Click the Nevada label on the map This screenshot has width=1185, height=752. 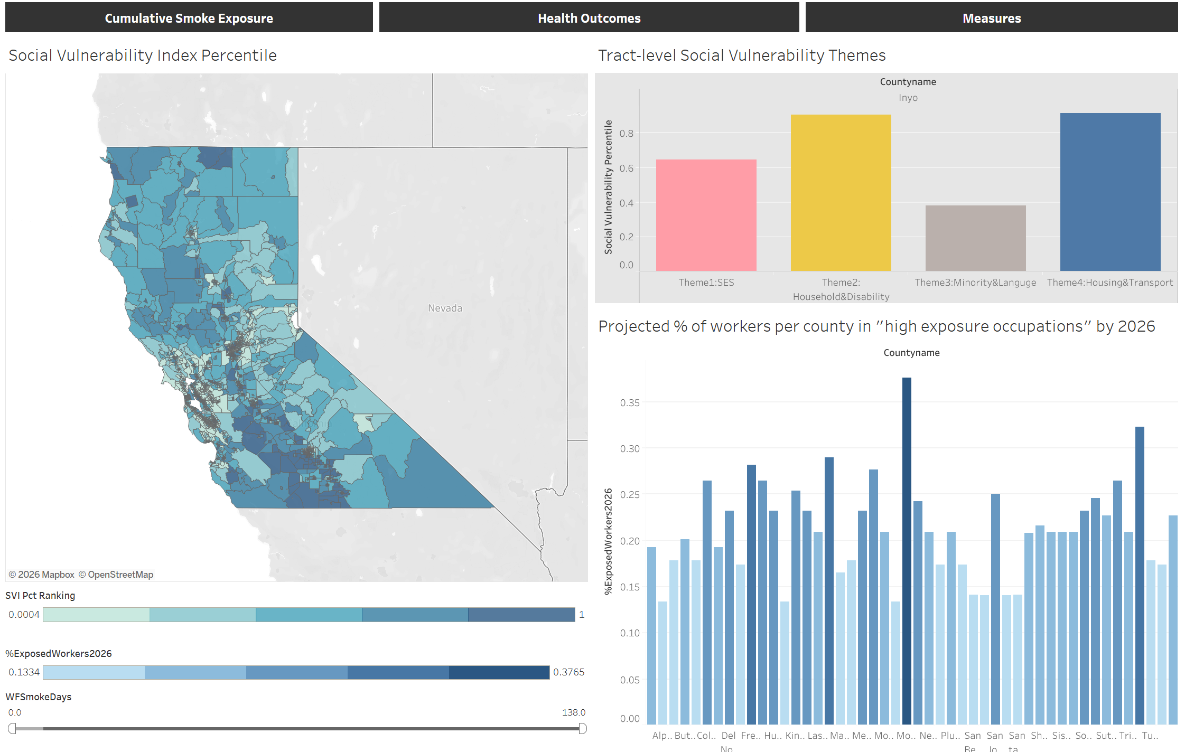[x=445, y=308]
